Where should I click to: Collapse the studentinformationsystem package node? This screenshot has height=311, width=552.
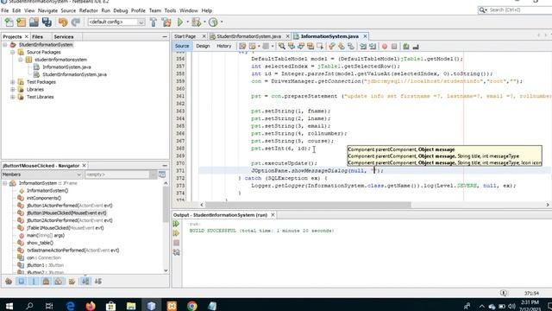point(21,60)
